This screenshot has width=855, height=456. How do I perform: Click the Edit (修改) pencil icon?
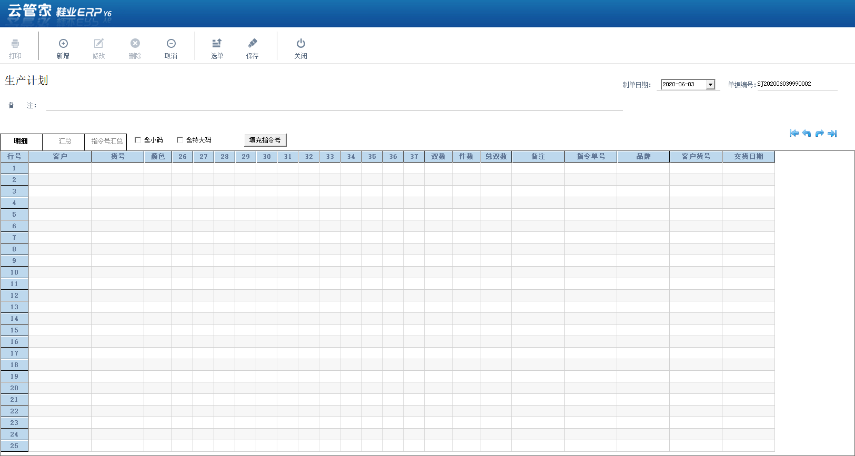point(99,44)
